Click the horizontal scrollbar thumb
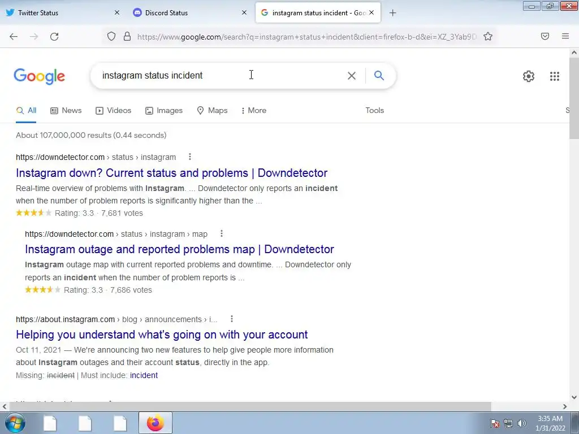Screen dimensions: 579x434 coord(250,407)
